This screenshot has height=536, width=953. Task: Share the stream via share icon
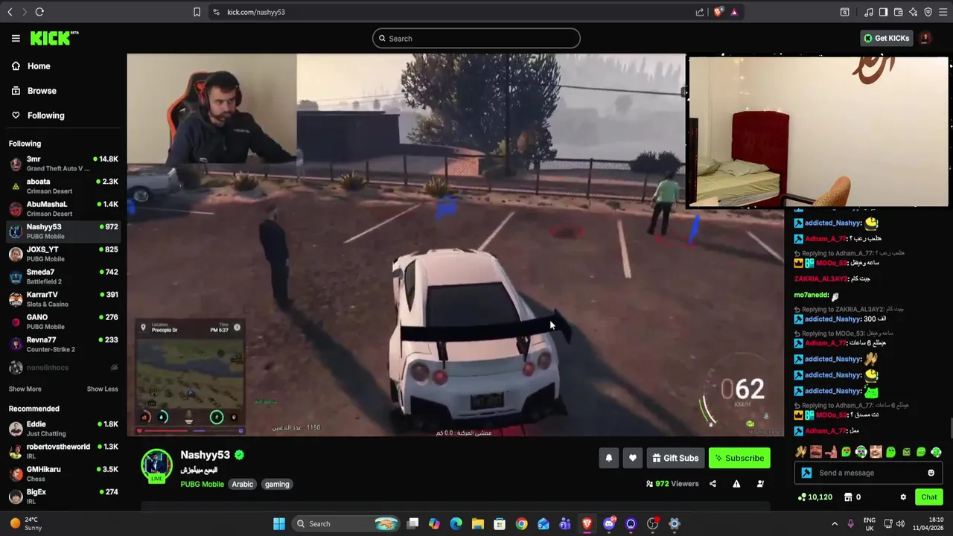713,484
